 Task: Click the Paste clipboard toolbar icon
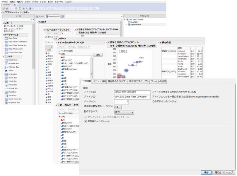click(16, 9)
